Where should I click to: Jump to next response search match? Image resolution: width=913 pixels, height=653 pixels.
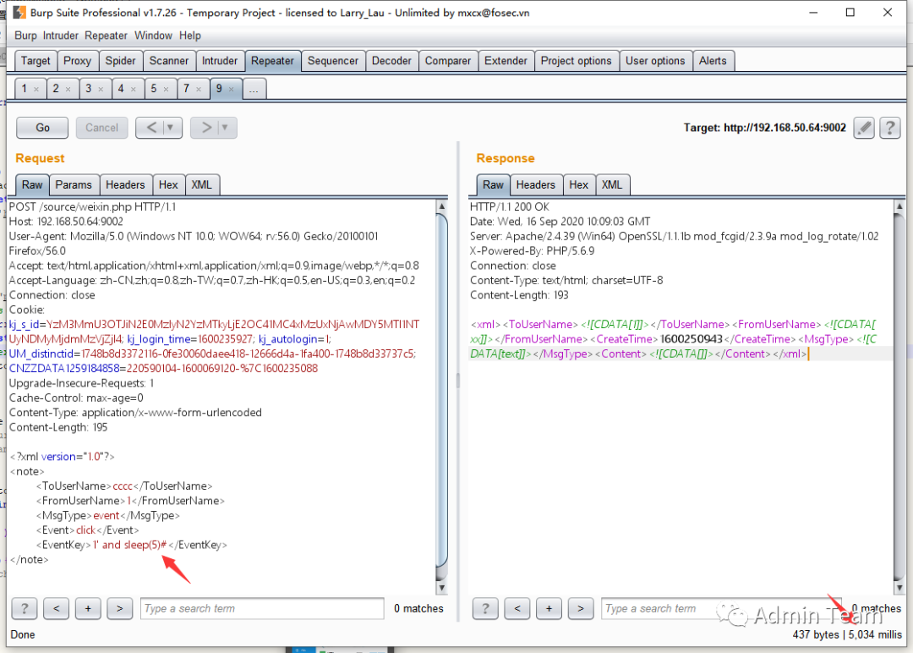pyautogui.click(x=581, y=608)
